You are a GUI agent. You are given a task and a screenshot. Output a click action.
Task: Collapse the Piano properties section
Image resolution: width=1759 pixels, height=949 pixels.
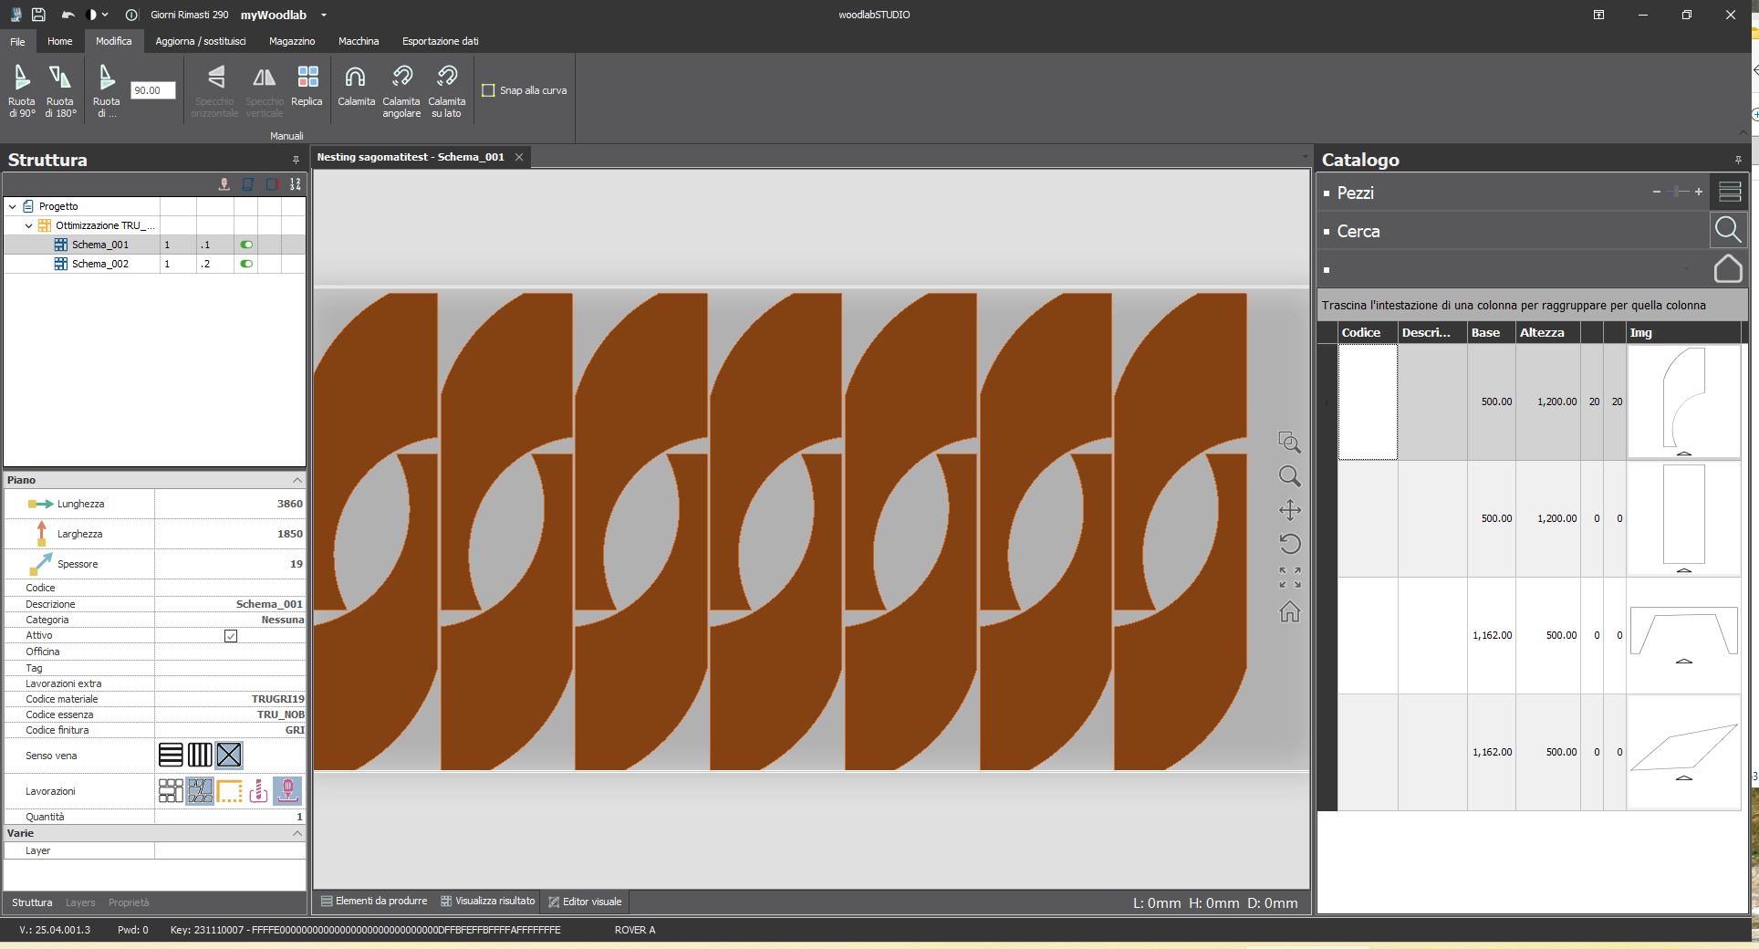[x=297, y=480]
